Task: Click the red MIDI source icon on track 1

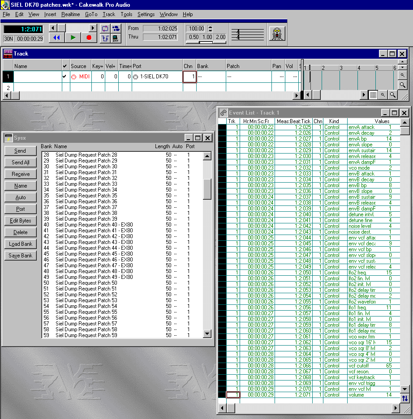Action: point(74,77)
